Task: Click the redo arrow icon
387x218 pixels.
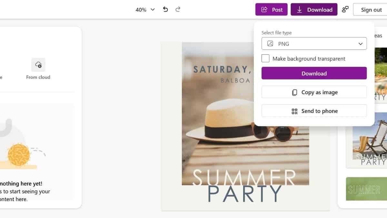Action: click(178, 9)
